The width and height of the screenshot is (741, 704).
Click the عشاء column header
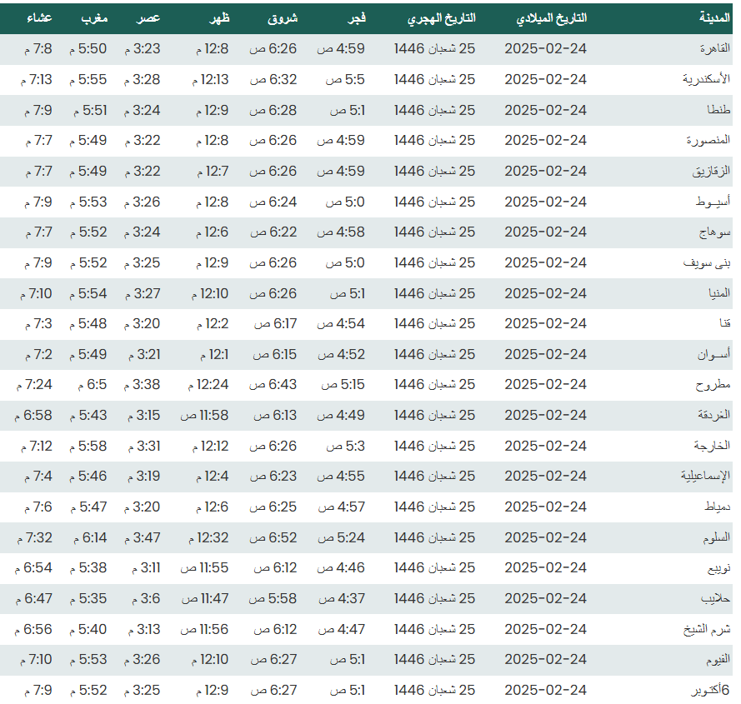click(x=39, y=18)
